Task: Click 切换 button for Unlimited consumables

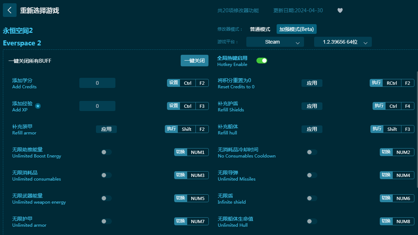Action: point(181,175)
